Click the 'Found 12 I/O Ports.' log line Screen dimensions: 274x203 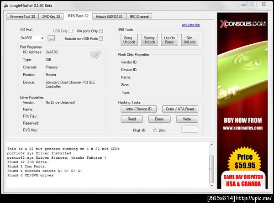coord(28,162)
